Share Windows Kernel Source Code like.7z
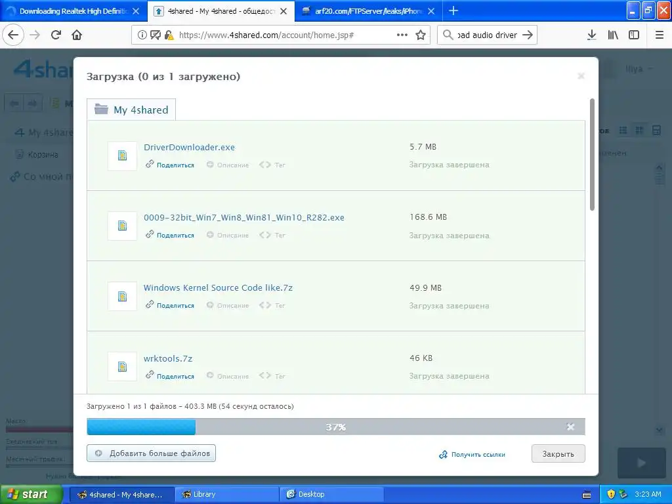Viewport: 672px width, 504px height. (x=170, y=305)
